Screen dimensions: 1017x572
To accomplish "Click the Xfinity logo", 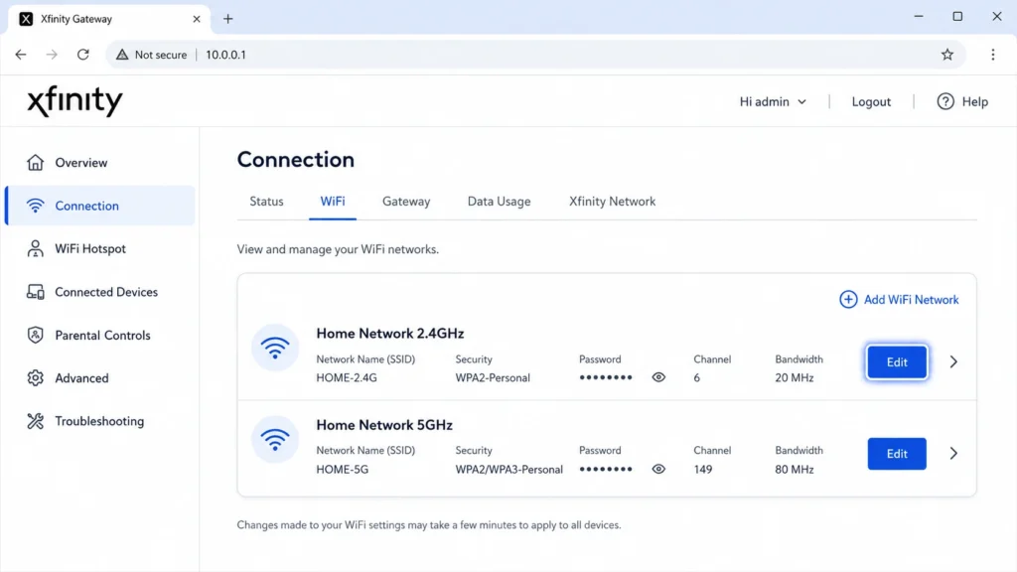I will coord(74,101).
